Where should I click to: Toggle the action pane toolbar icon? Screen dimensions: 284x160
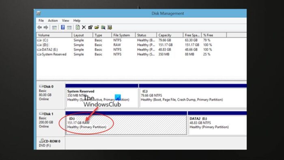(69, 27)
